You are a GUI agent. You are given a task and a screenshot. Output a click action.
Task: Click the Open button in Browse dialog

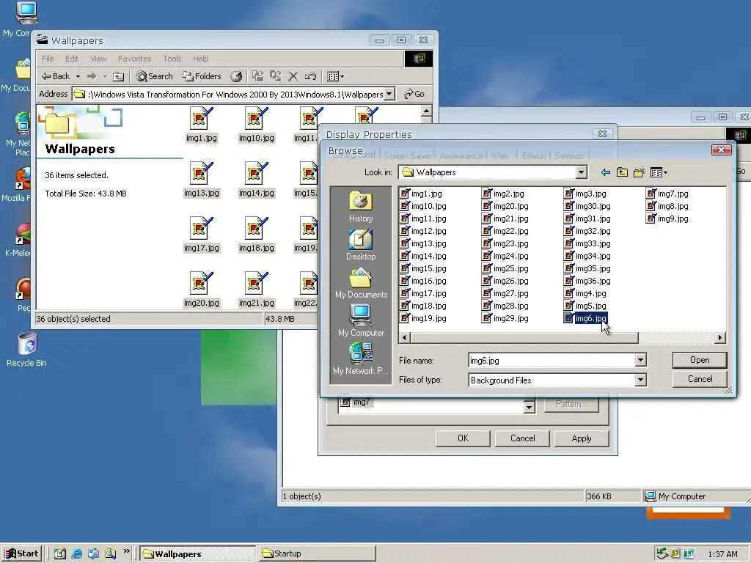(x=699, y=360)
